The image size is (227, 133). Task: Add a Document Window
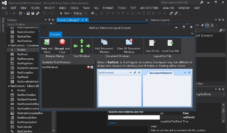pyautogui.click(x=104, y=46)
